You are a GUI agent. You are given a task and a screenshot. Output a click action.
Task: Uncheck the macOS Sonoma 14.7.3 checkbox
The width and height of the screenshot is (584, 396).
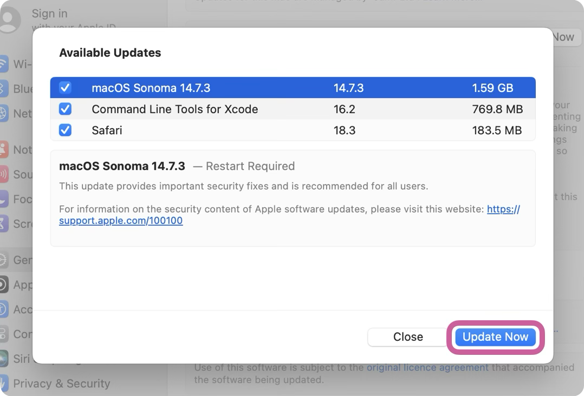pos(65,88)
